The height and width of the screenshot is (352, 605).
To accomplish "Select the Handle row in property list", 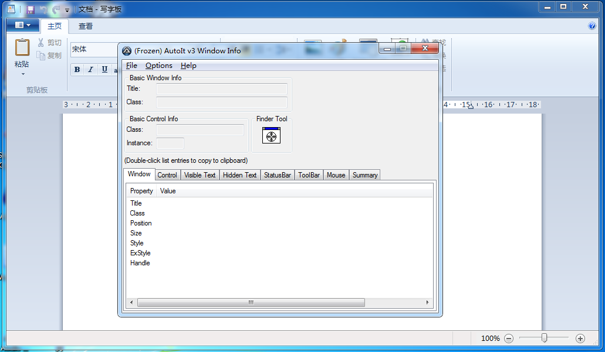I will (140, 264).
